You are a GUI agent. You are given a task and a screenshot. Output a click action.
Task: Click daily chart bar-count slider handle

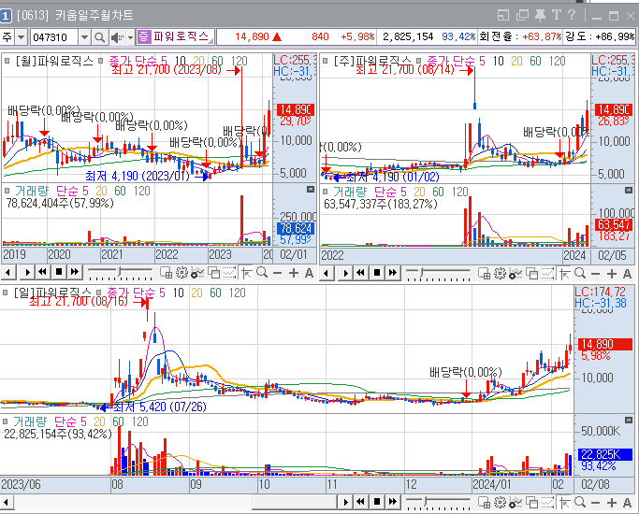tap(426, 502)
